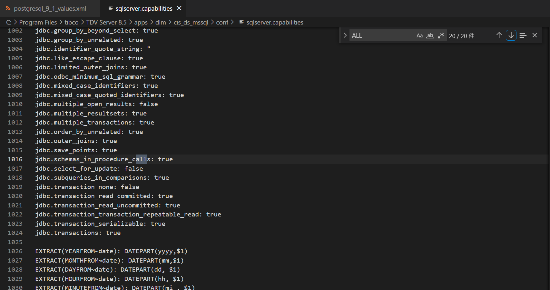Viewport: 550px width, 290px height.
Task: Go to previous match arrow
Action: point(499,35)
